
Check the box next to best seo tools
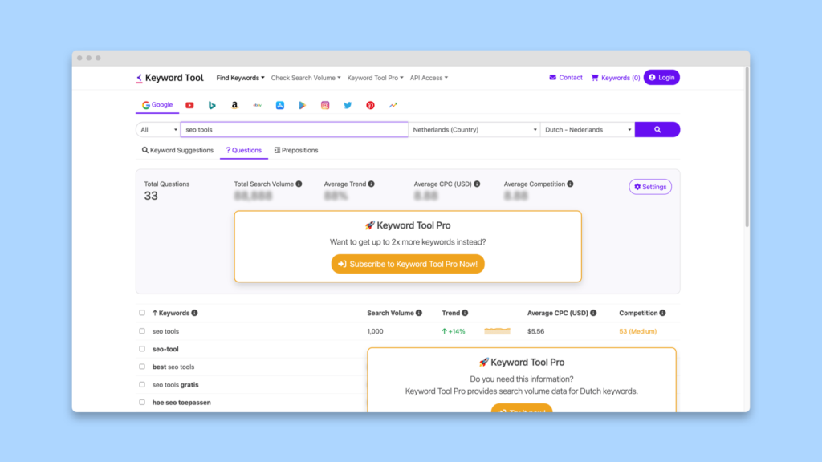tap(142, 367)
